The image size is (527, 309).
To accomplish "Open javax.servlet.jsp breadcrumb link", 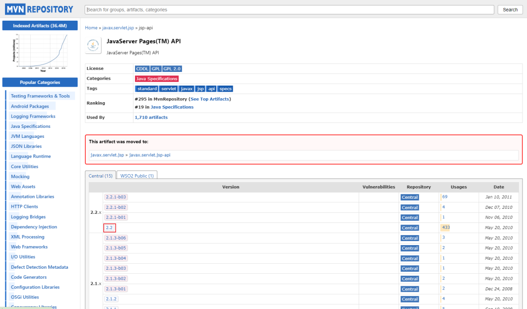I will 118,28.
